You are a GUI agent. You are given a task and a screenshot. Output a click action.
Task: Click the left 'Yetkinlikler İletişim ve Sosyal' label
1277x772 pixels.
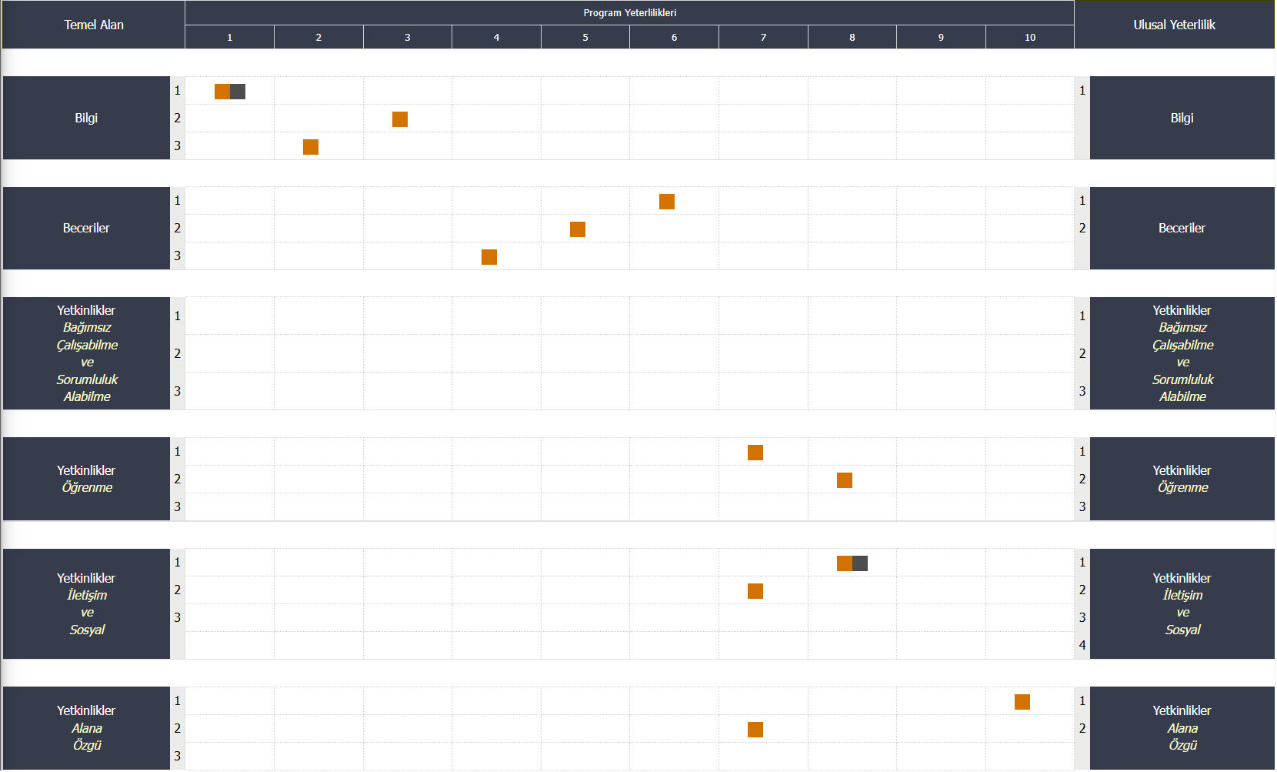[x=86, y=603]
